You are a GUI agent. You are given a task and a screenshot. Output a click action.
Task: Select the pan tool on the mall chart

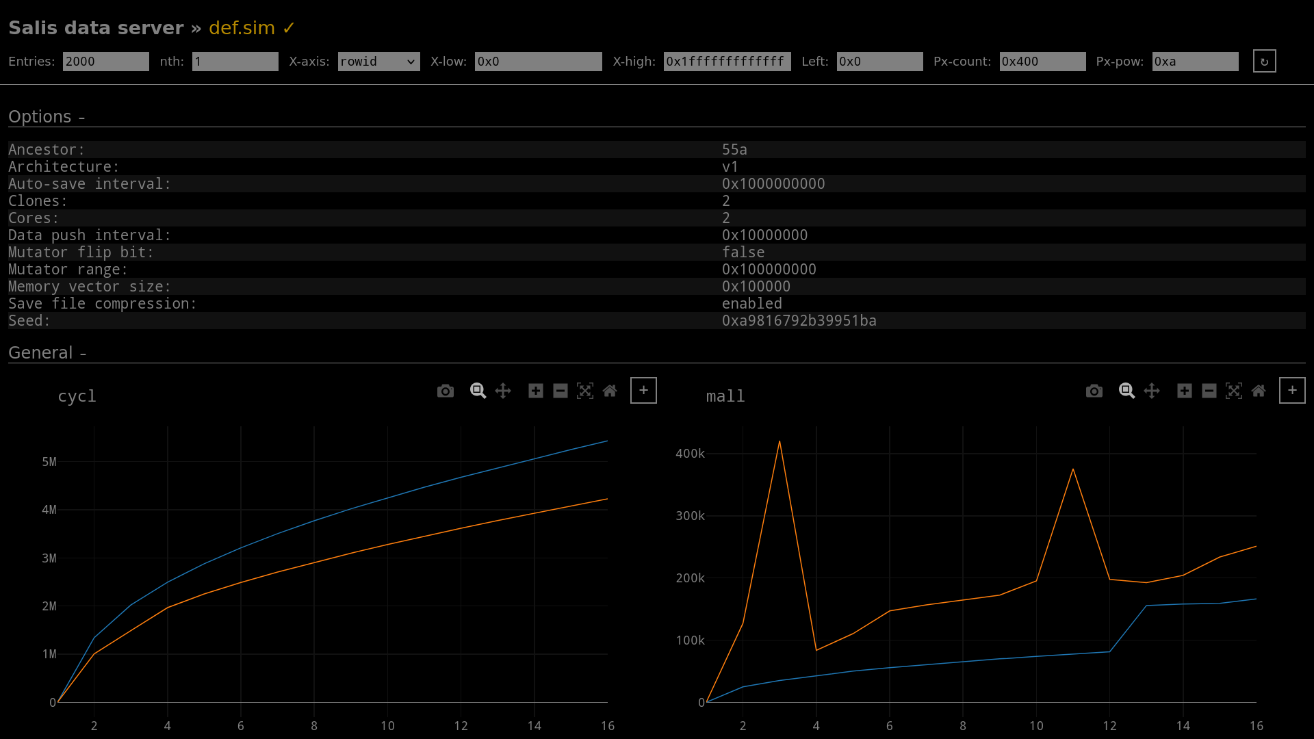[x=1152, y=391]
